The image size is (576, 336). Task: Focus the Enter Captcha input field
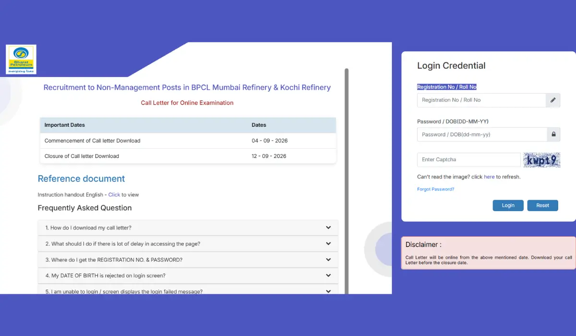(x=469, y=159)
